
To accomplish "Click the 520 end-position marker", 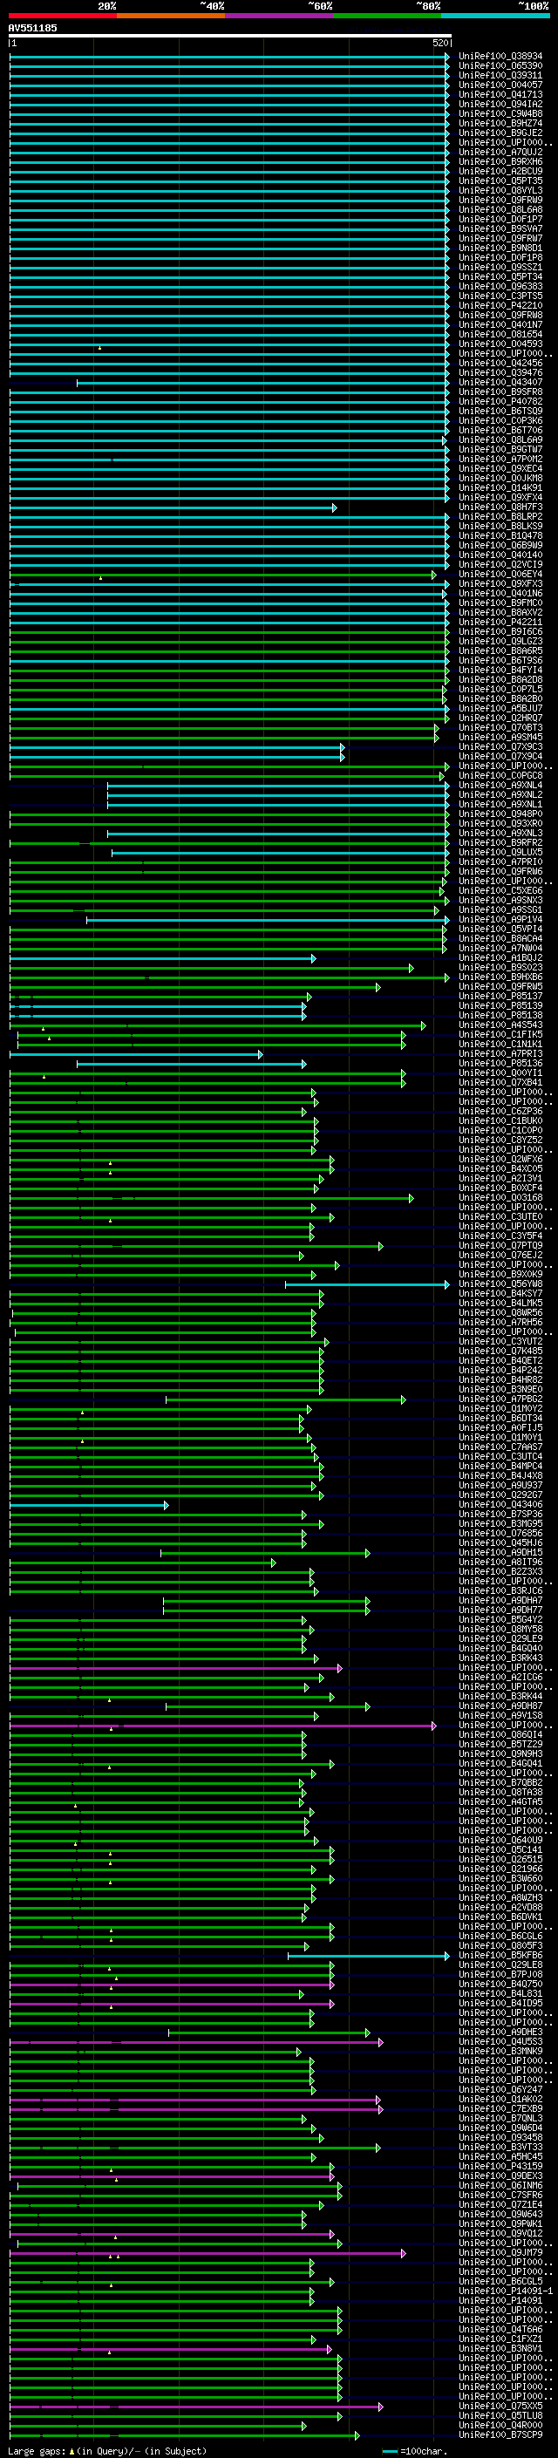I will point(440,43).
